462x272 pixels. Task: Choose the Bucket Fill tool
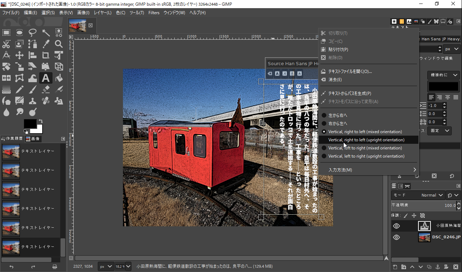click(59, 78)
